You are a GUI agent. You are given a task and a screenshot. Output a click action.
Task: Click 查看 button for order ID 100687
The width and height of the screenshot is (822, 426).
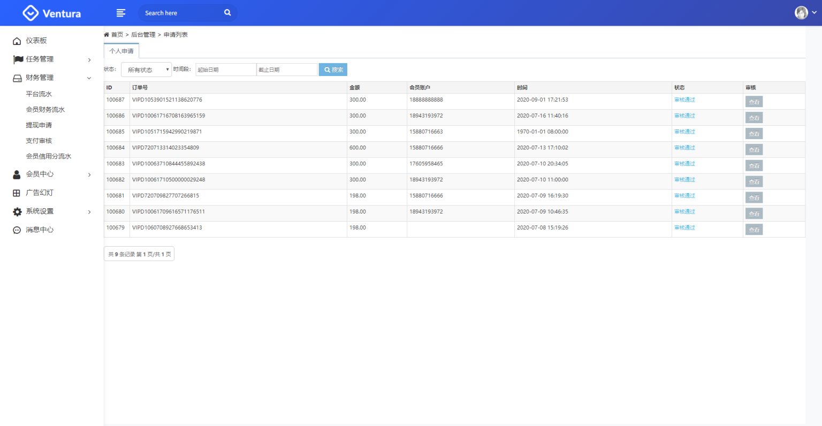(x=753, y=102)
